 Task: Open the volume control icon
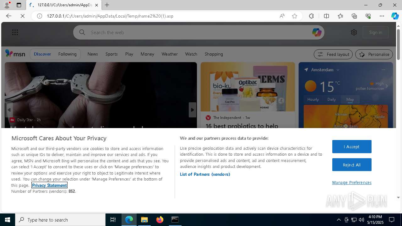coord(361,220)
